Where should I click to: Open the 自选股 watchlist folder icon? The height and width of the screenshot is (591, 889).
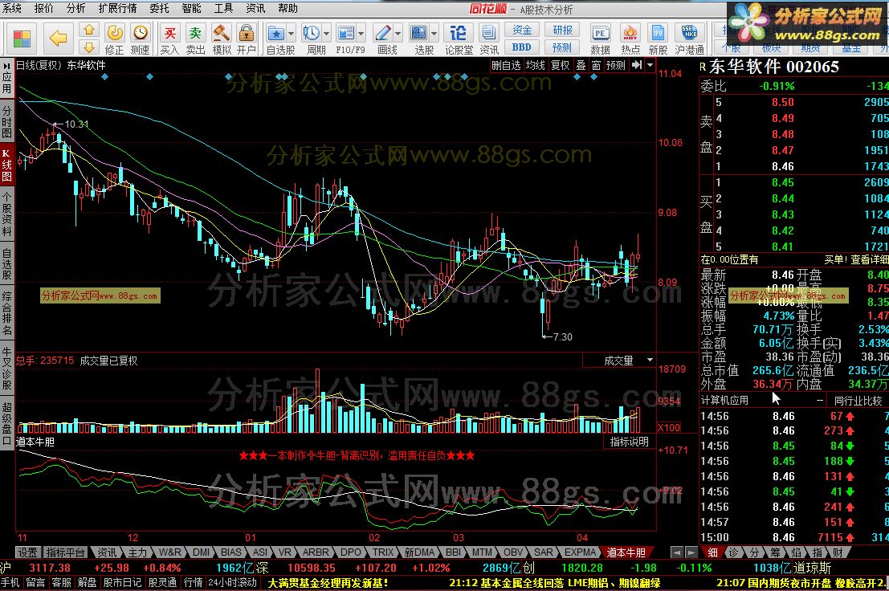[276, 33]
